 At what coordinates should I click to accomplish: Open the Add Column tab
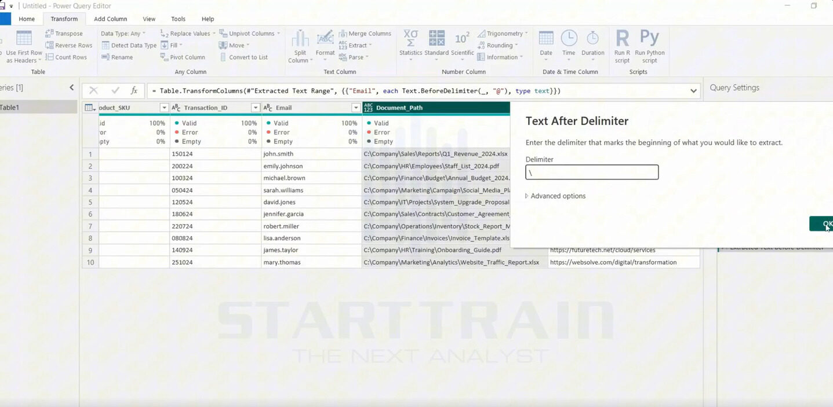(110, 19)
